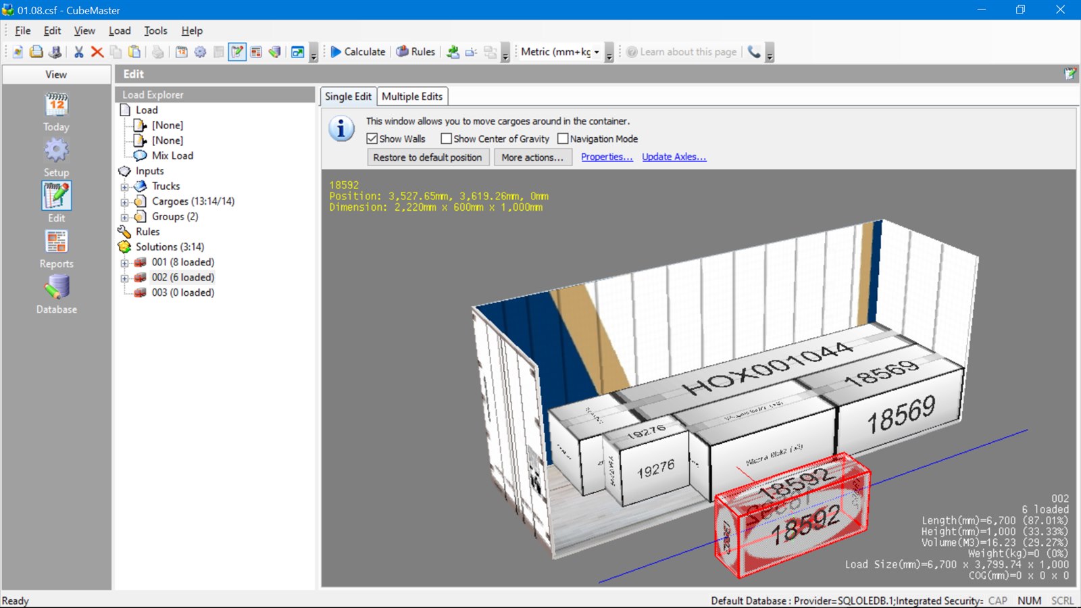Viewport: 1081px width, 608px height.
Task: Open the Properties link
Action: click(x=607, y=157)
